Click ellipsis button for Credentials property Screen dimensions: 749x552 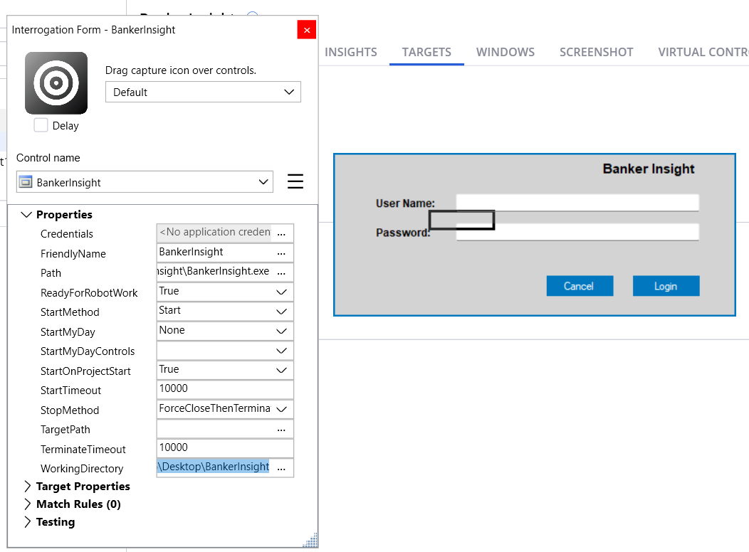click(281, 233)
